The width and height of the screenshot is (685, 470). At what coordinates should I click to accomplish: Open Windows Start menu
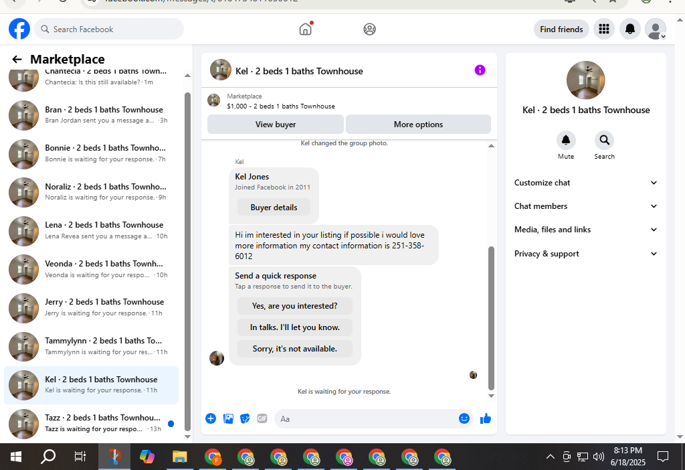pyautogui.click(x=16, y=457)
